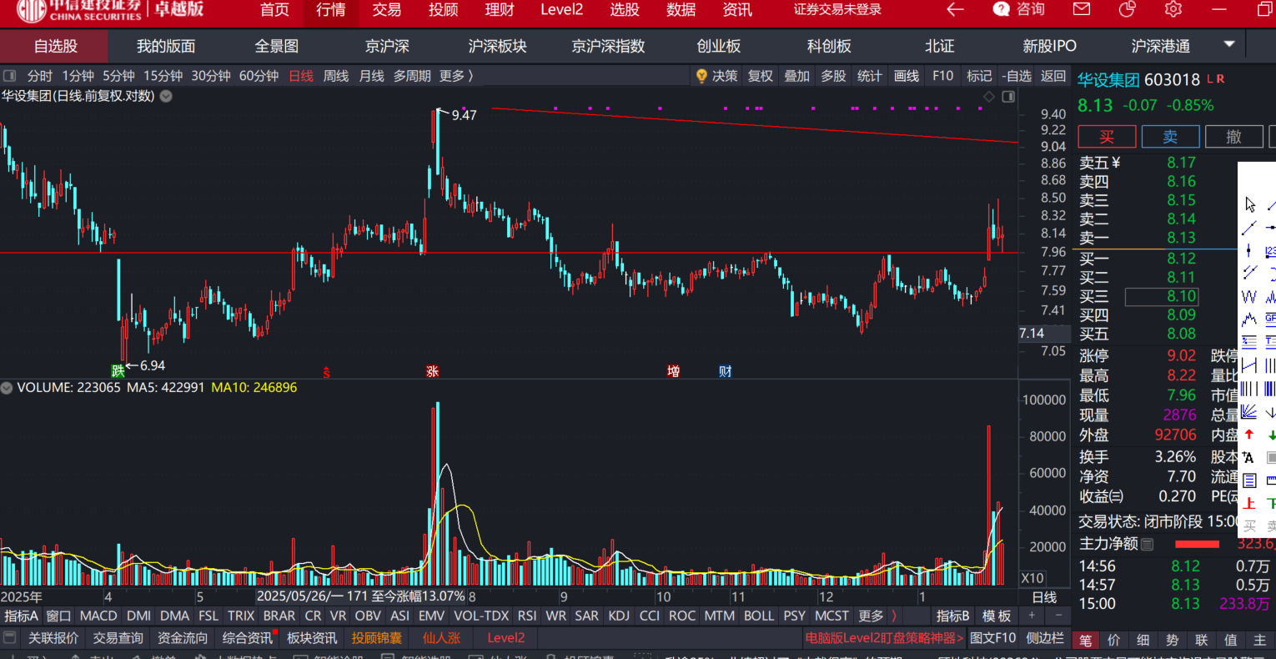This screenshot has width=1276, height=659.
Task: Select KDJ indicator
Action: pos(619,616)
